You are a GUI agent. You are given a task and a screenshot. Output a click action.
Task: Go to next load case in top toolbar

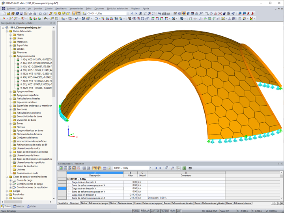pos(136,13)
